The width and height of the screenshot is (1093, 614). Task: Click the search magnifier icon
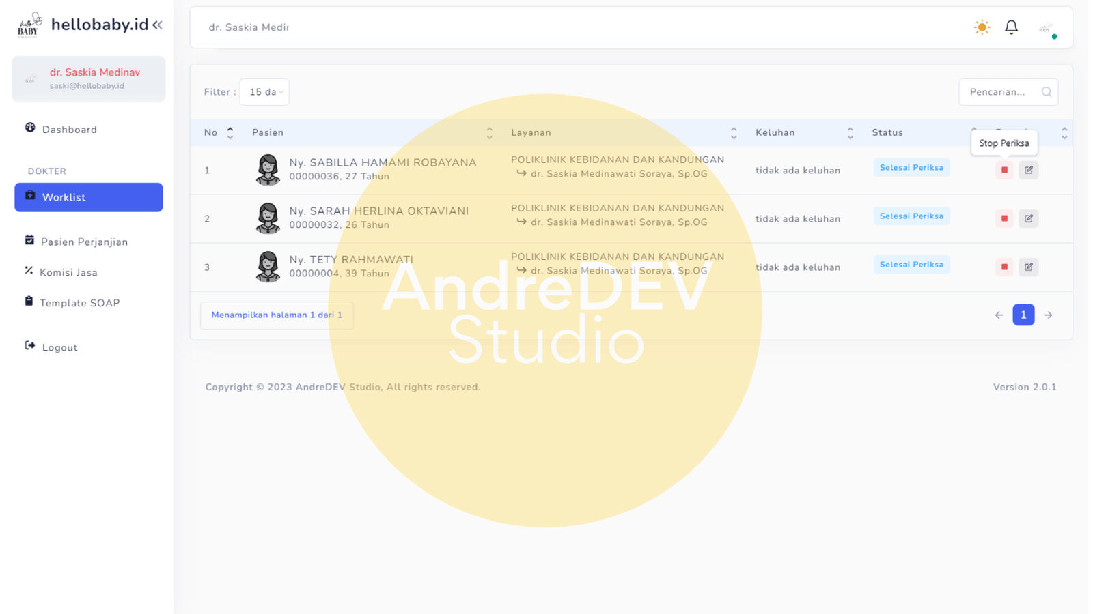[1046, 92]
